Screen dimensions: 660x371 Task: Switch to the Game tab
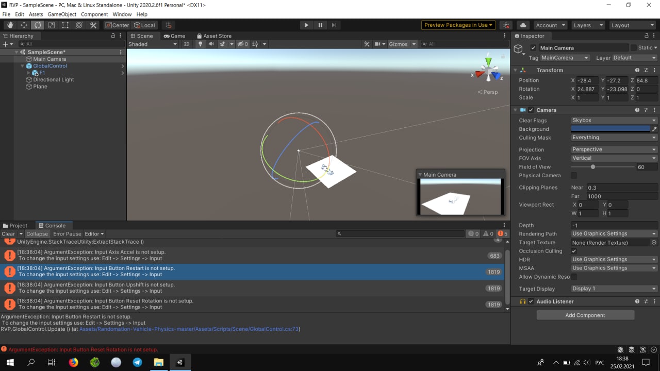point(174,36)
